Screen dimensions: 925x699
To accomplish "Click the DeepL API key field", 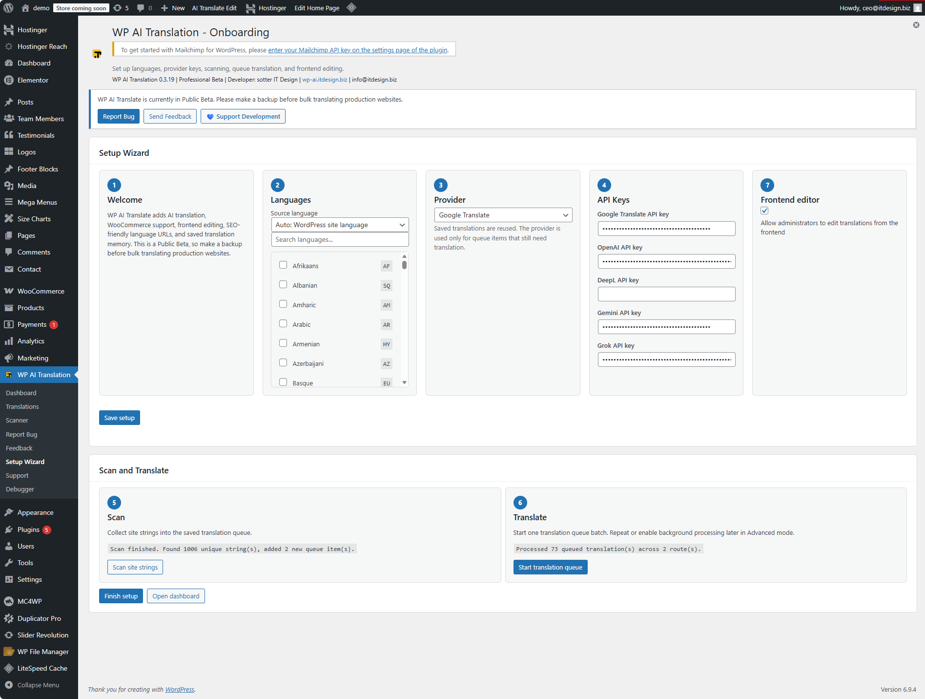I will coord(666,294).
